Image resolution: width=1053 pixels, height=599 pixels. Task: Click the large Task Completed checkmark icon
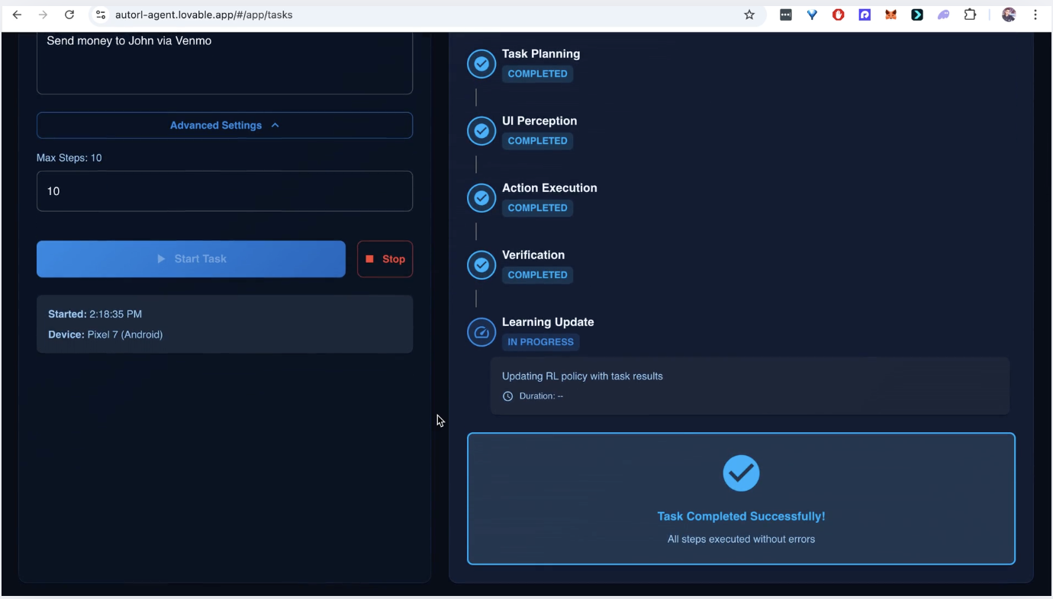(741, 473)
